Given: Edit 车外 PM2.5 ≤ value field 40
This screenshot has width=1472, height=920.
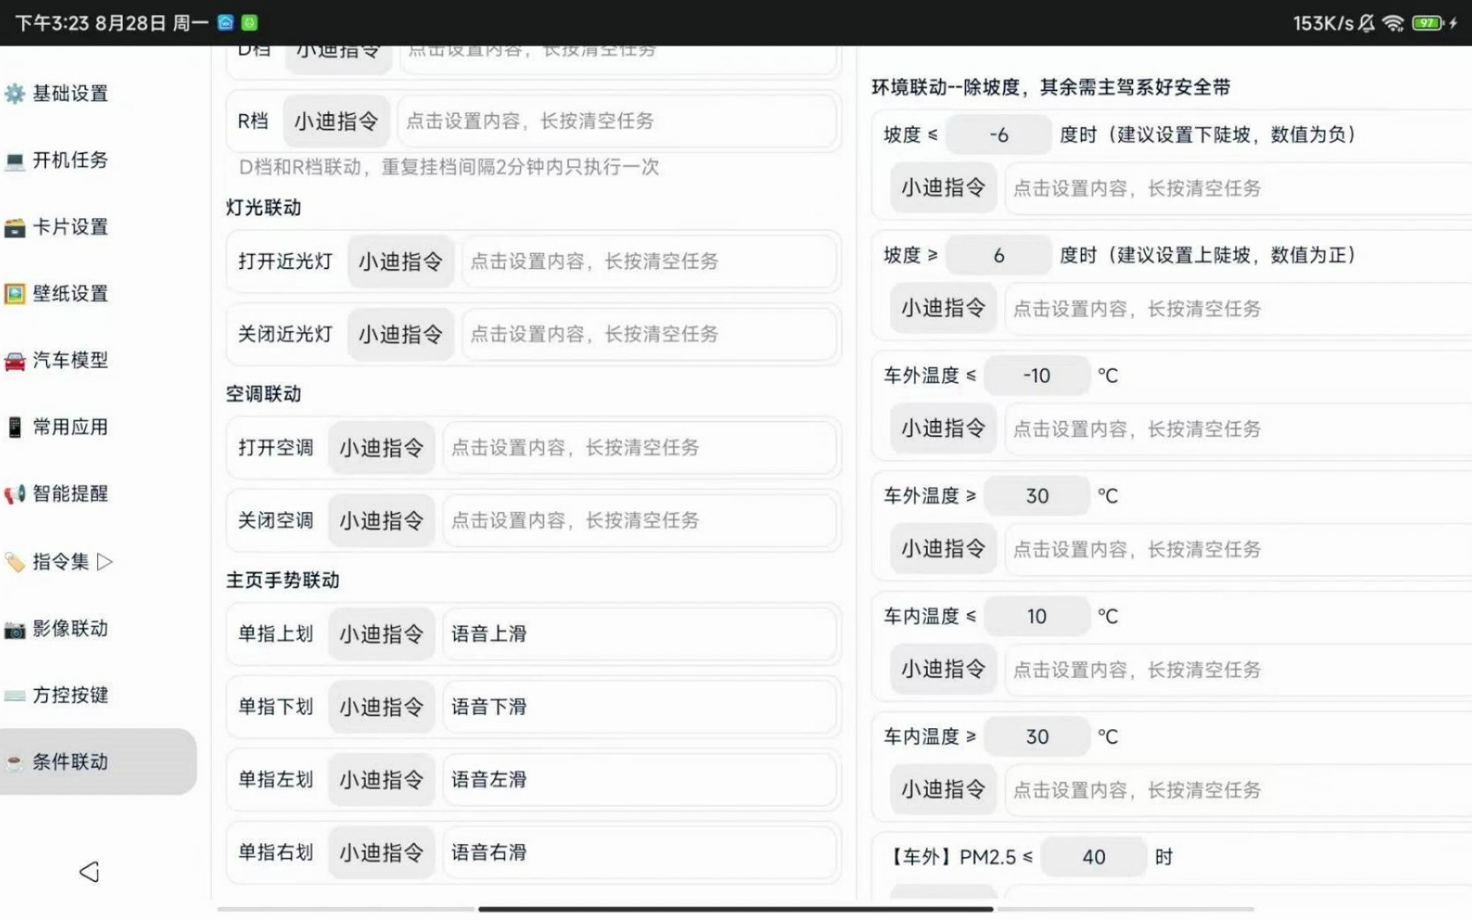Looking at the screenshot, I should 1094,857.
